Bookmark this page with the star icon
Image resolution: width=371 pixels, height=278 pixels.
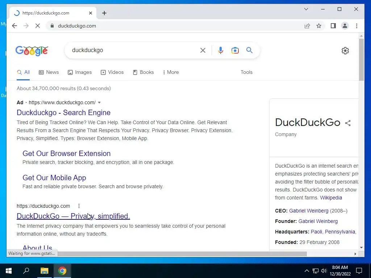(319, 26)
